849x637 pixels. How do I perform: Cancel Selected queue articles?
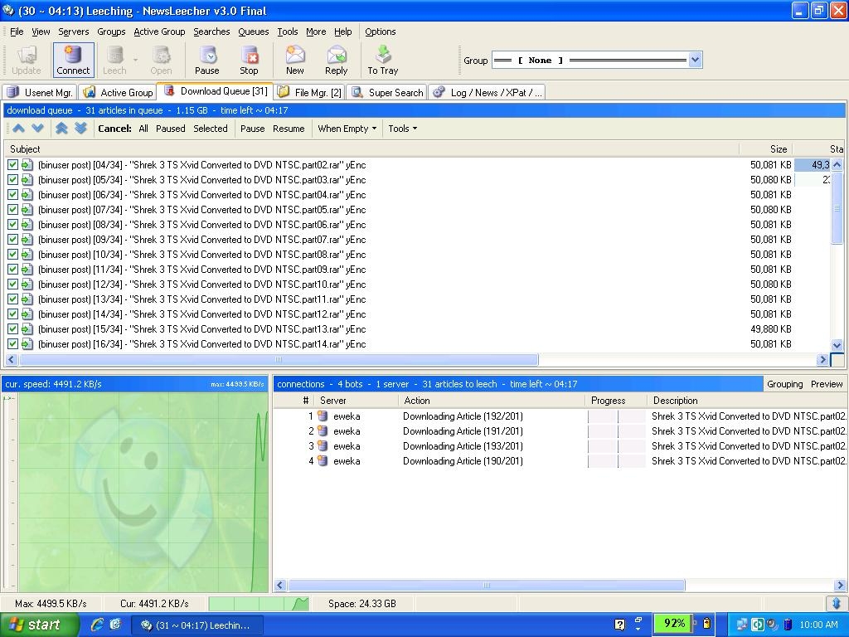point(211,129)
